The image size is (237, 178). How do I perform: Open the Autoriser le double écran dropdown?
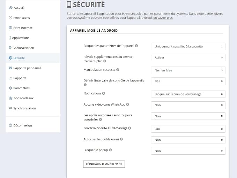coord(188,140)
